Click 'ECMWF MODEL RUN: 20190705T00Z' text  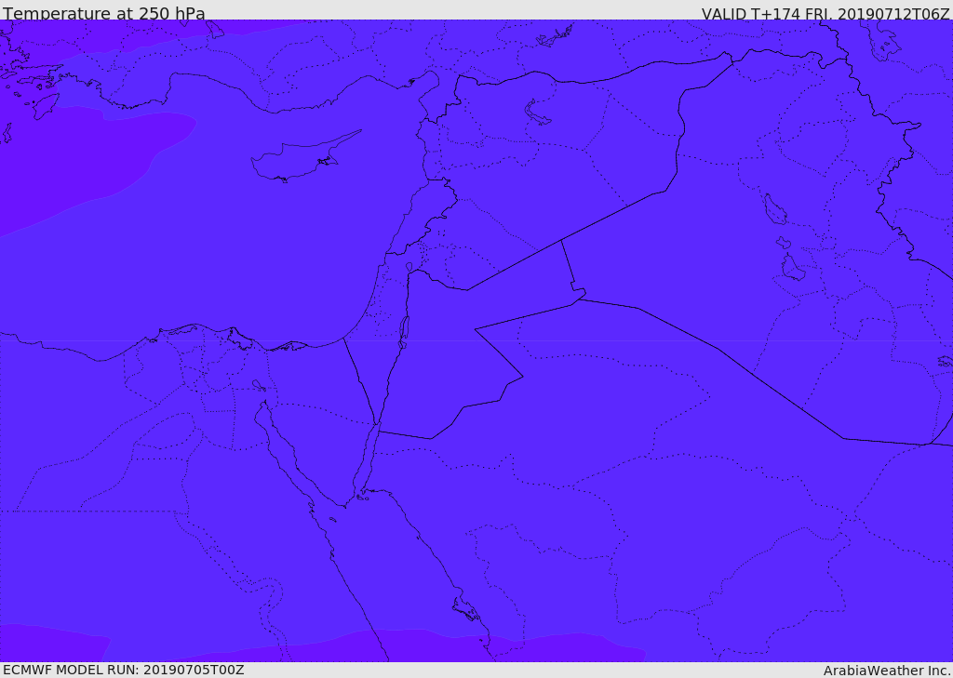124,670
